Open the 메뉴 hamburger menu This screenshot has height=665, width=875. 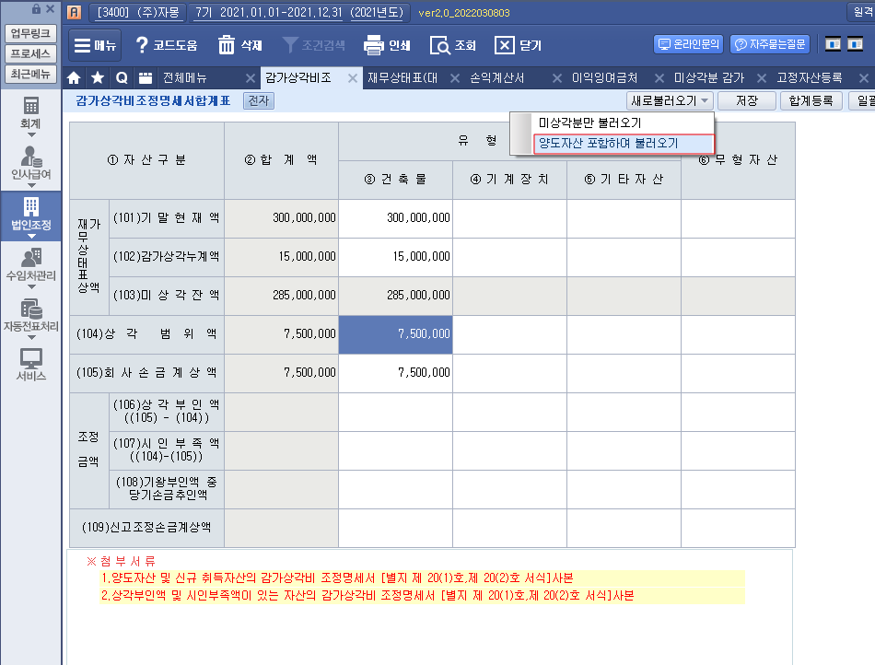point(96,45)
